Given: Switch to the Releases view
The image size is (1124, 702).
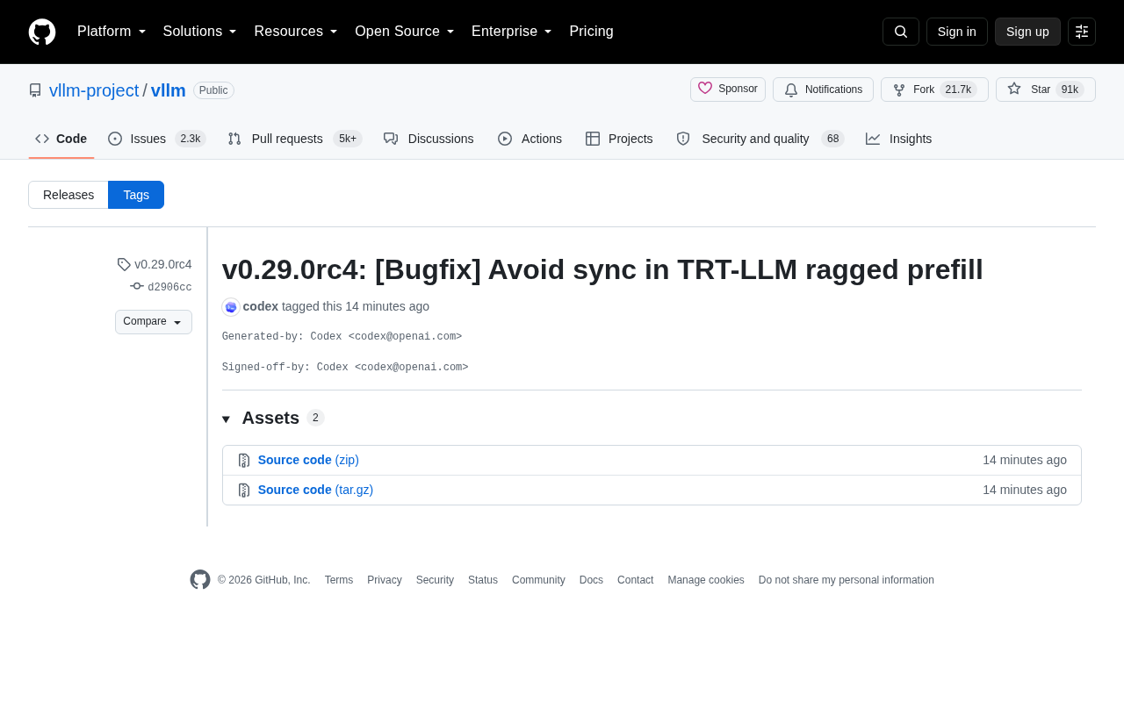Looking at the screenshot, I should (68, 195).
